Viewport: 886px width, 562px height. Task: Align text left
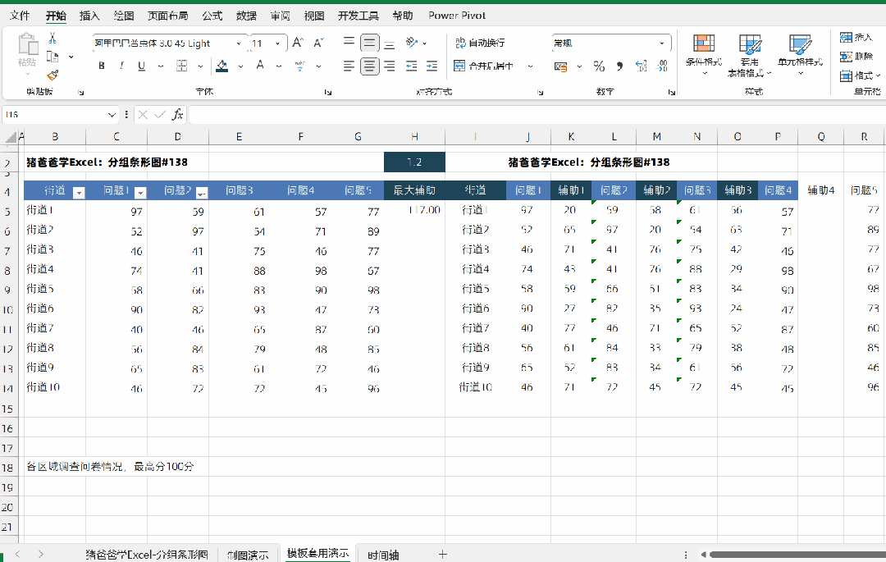349,66
